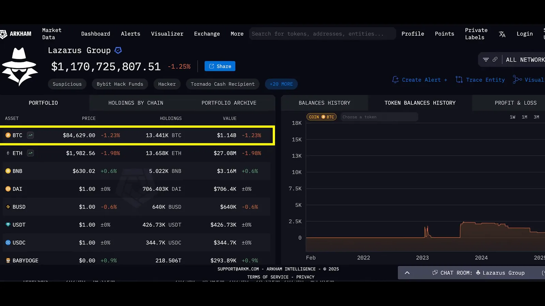545x306 pixels.
Task: Click the ETH chart trend icon
Action: 30,153
